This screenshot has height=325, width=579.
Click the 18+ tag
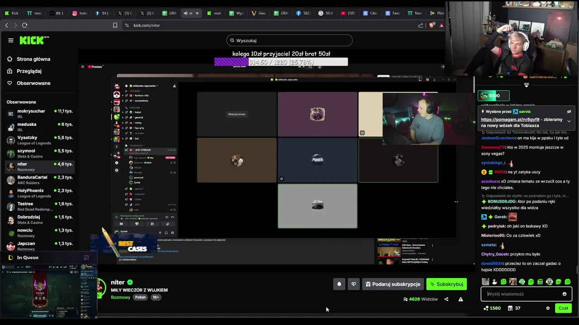click(x=156, y=297)
